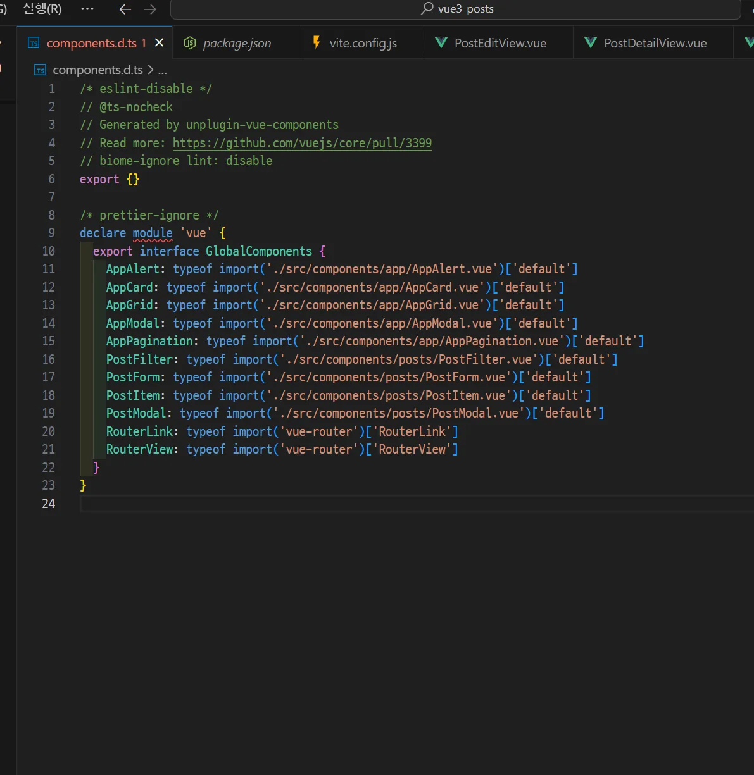Click the vue3-posts search box
Viewport: 754px width, 775px height.
[x=456, y=9]
